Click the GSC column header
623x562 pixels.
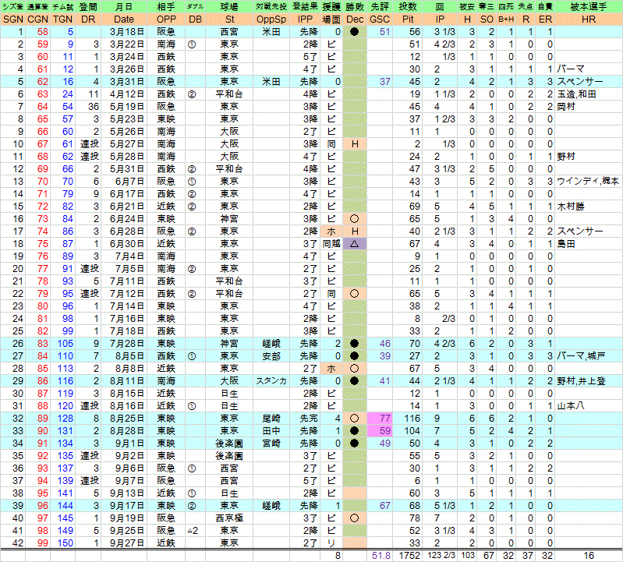tap(380, 19)
